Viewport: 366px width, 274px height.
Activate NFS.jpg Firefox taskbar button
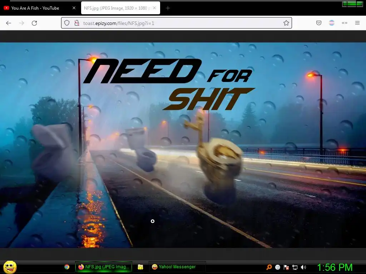(104, 267)
